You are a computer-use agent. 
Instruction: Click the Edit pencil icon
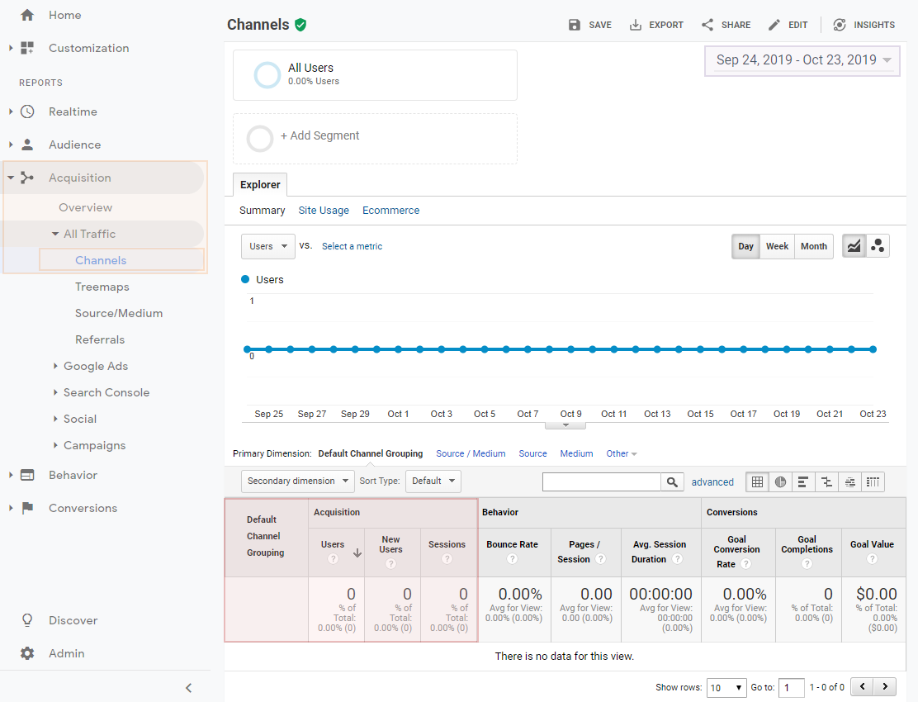click(774, 25)
